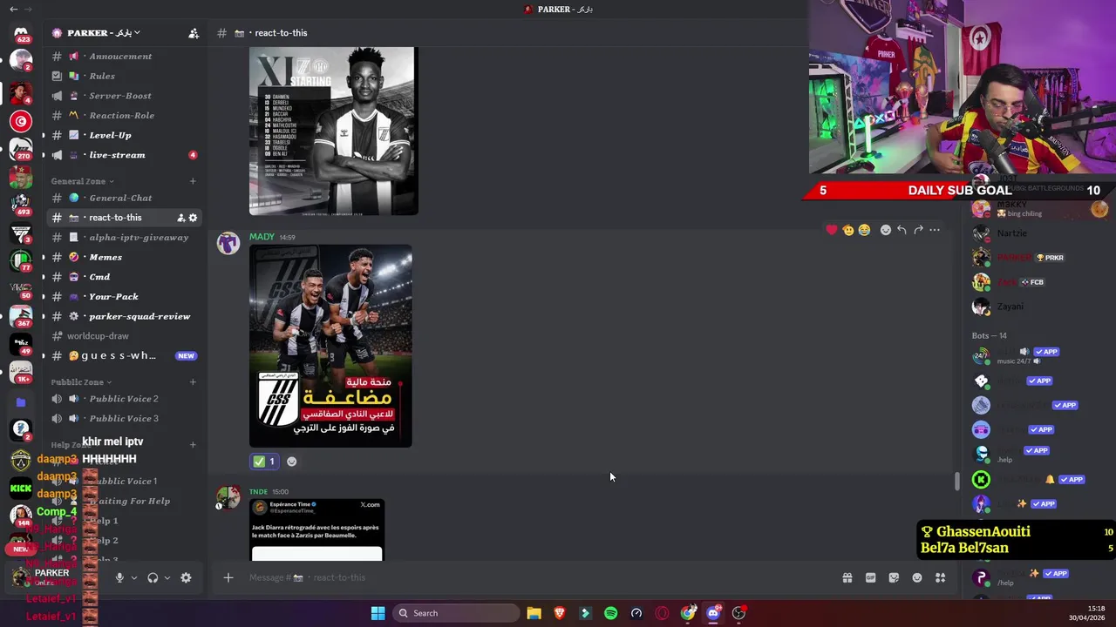Open the Windows Start menu
The height and width of the screenshot is (627, 1116).
378,613
